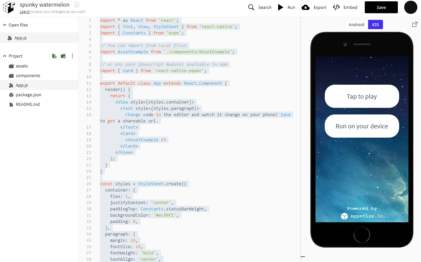Switch preview to iOS

375,24
